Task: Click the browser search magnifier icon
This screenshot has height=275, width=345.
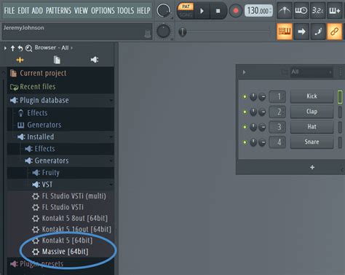Action: [x=28, y=48]
